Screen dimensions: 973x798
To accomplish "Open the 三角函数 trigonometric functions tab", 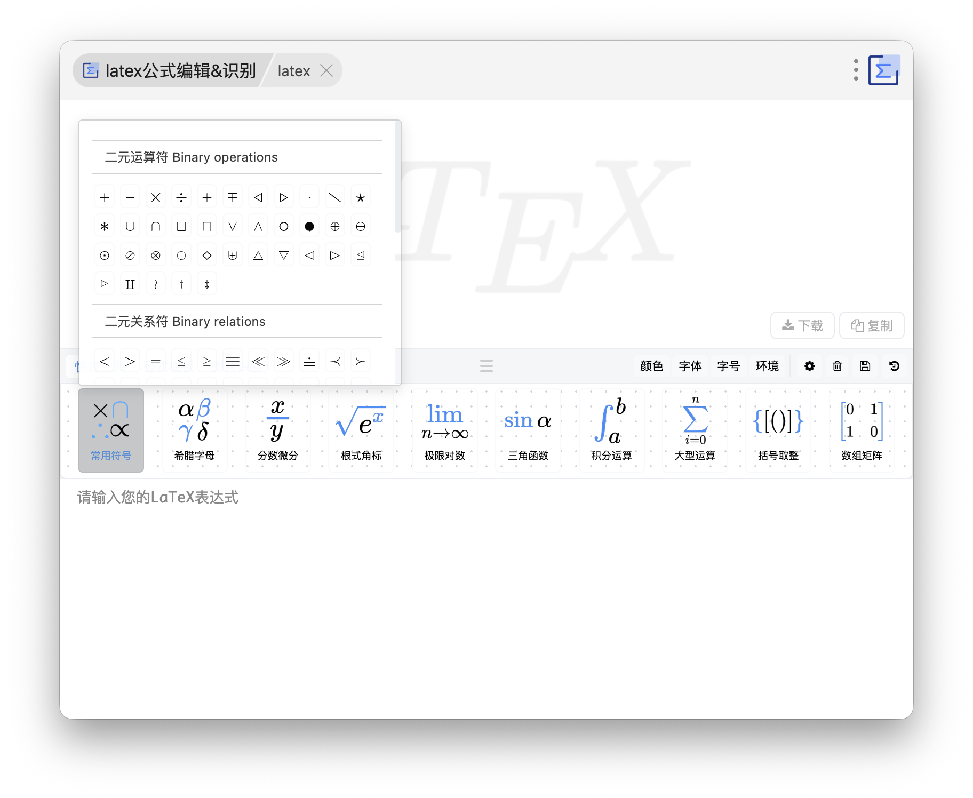I will 528,430.
